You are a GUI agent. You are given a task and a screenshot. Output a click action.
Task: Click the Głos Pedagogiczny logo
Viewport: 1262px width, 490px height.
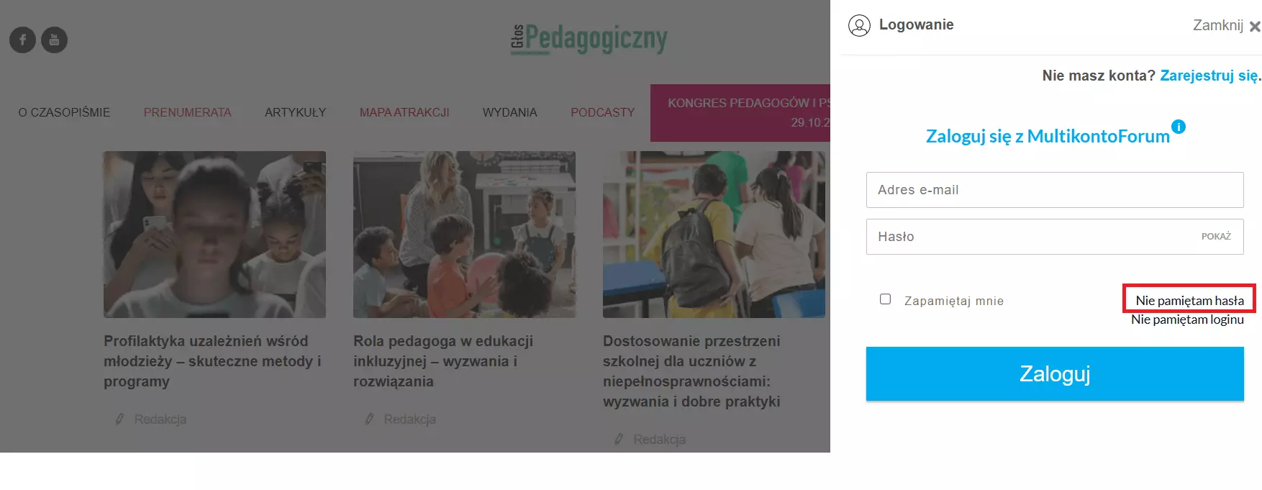point(589,39)
